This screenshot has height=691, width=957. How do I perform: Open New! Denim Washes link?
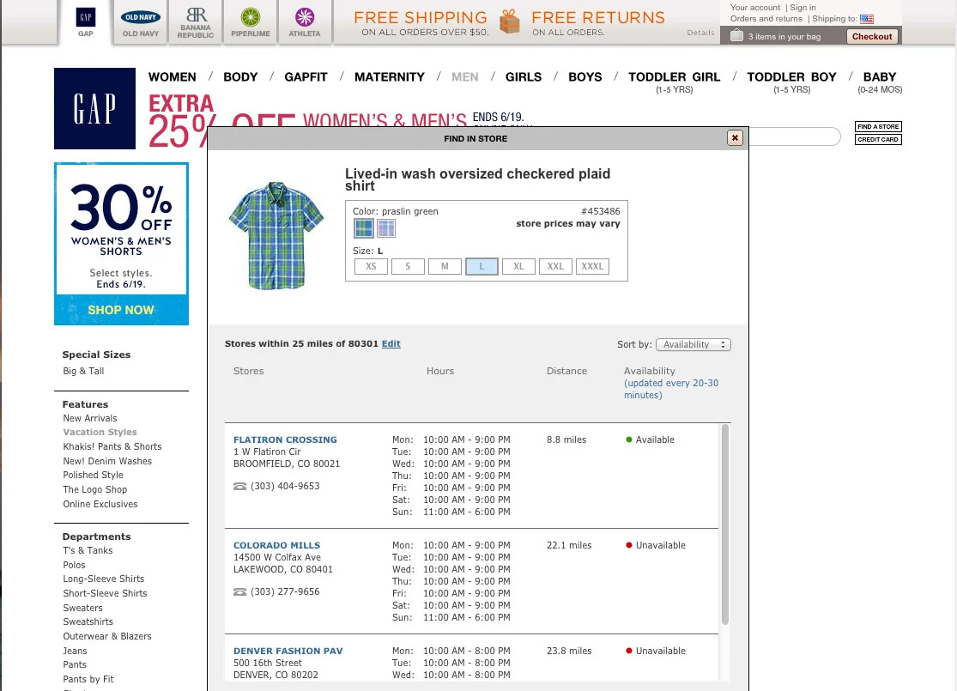(x=107, y=462)
